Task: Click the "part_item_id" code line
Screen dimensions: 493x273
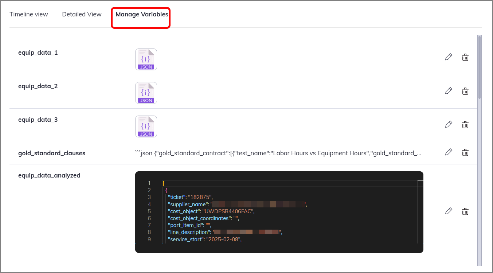Action: point(189,225)
